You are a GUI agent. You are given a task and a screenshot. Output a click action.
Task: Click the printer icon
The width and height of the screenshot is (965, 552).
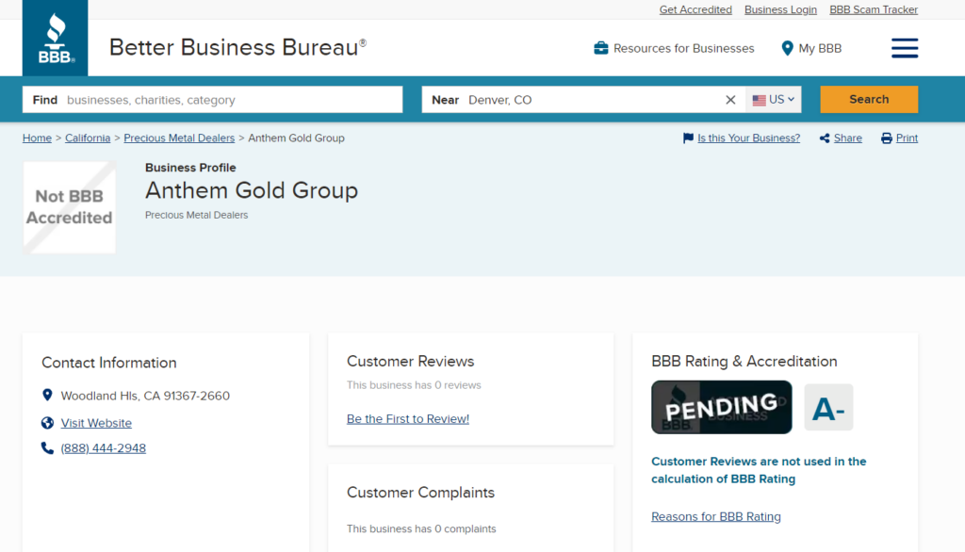[x=886, y=138]
